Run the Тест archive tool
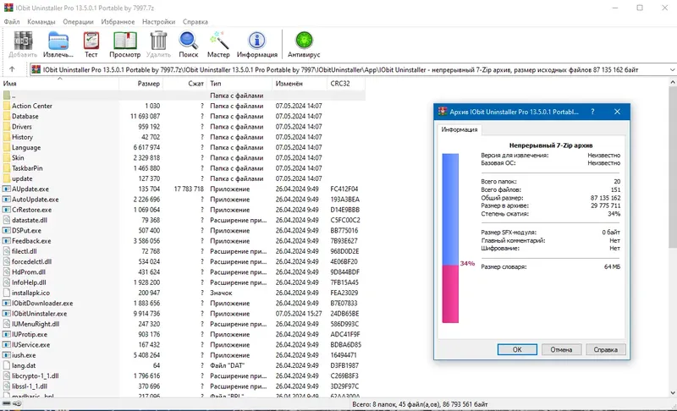 [91, 41]
